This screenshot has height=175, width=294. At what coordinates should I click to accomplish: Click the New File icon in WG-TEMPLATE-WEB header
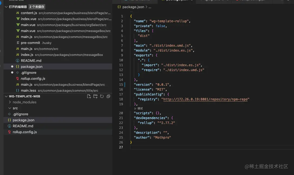[89, 96]
